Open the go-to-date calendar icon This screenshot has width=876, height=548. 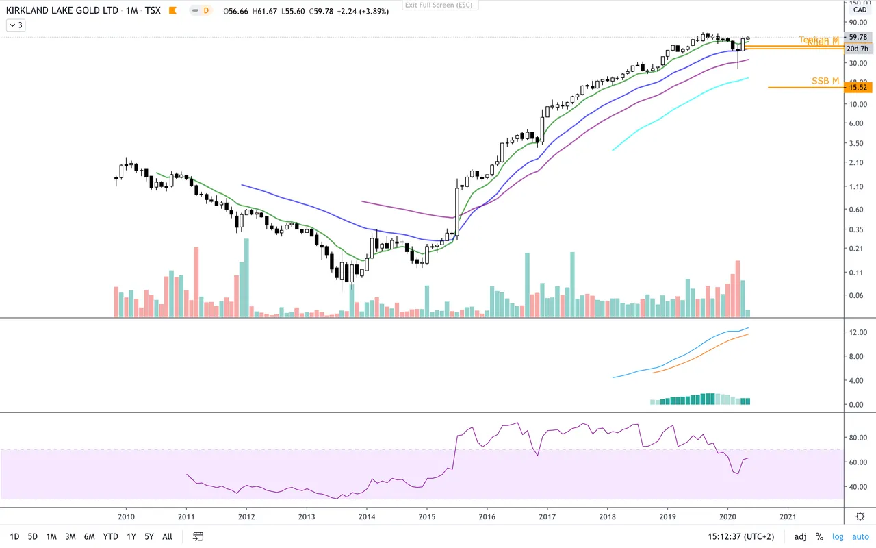click(198, 536)
